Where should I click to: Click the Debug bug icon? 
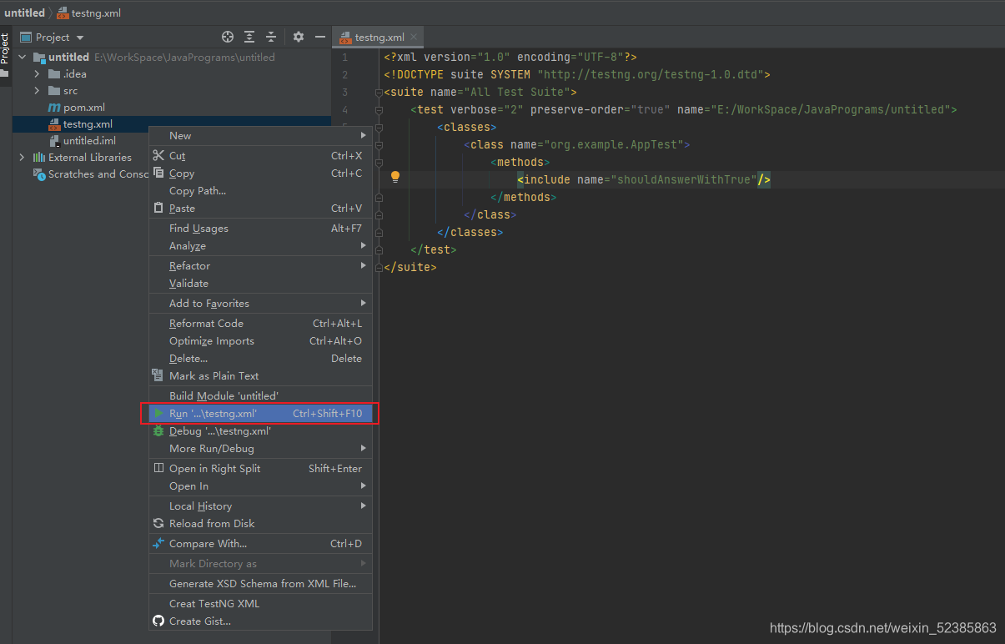point(158,430)
